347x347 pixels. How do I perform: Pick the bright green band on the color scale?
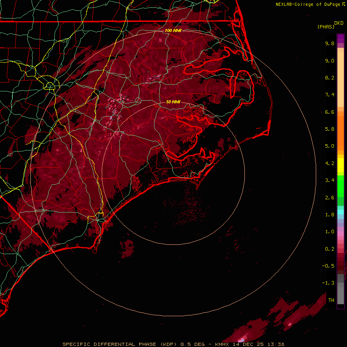click(340, 186)
